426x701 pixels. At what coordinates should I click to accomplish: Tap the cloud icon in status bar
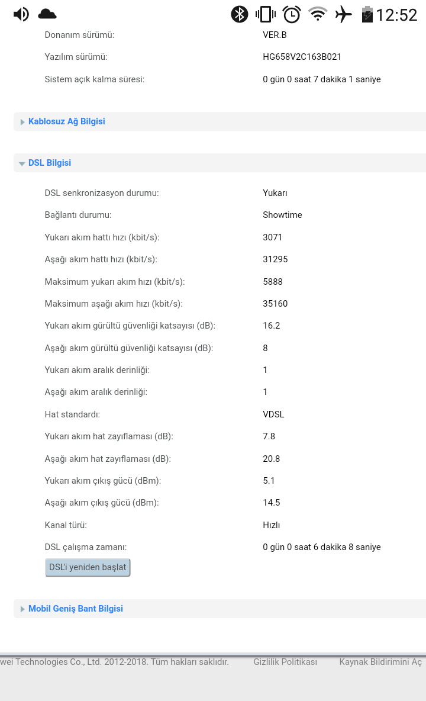47,14
